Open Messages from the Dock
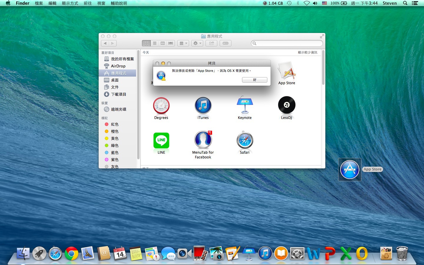The width and height of the screenshot is (424, 265). pyautogui.click(x=168, y=254)
